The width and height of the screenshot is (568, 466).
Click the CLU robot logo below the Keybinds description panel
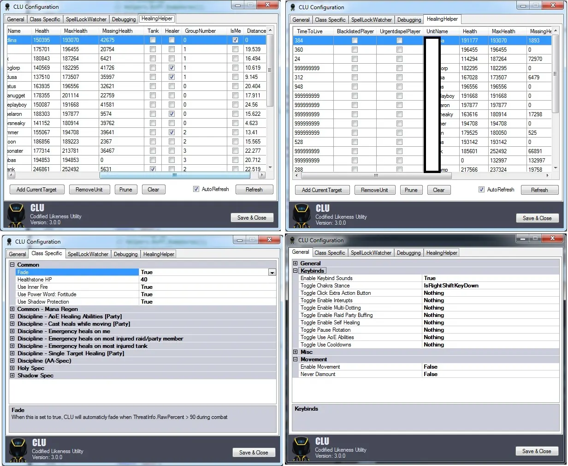coord(302,448)
